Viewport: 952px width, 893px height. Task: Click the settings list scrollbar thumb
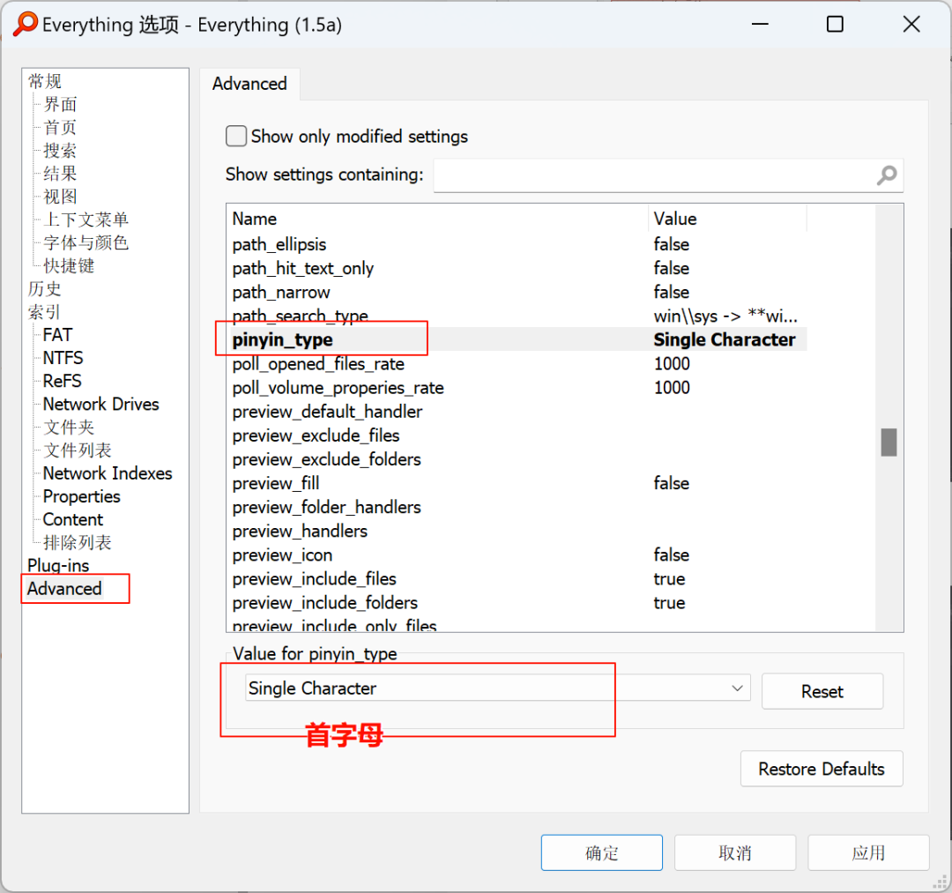point(889,442)
